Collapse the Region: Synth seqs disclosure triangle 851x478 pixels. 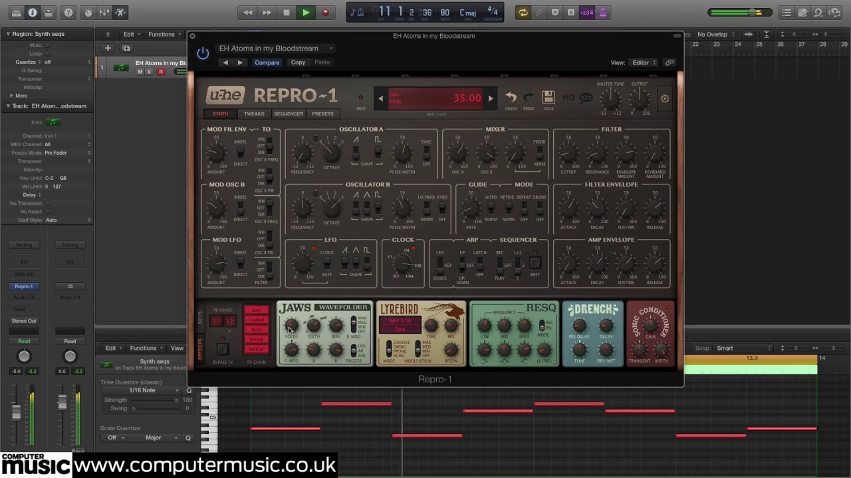[x=8, y=34]
